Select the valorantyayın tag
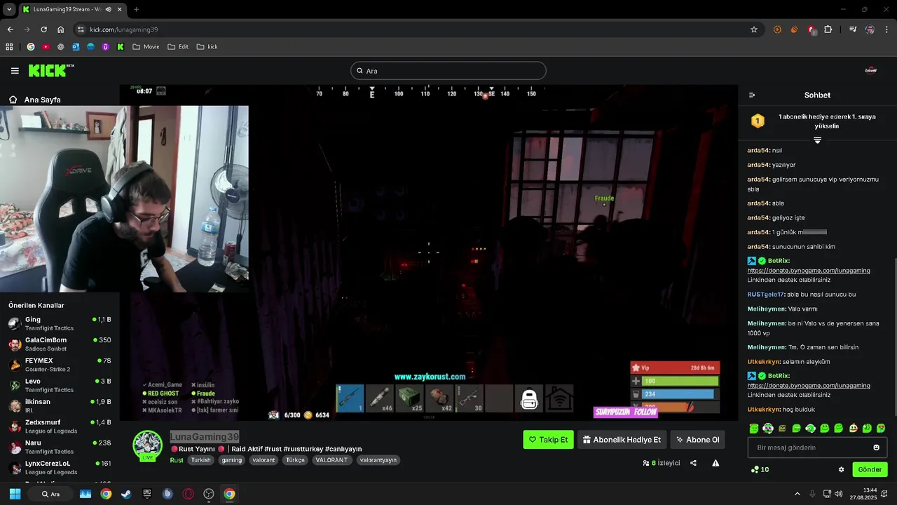Image resolution: width=897 pixels, height=505 pixels. tap(378, 460)
